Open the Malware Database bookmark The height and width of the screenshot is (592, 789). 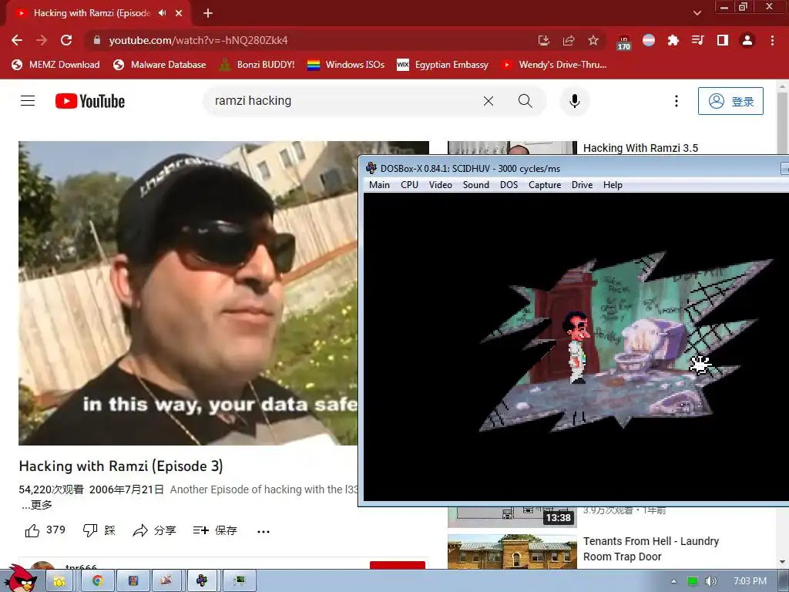(x=159, y=65)
